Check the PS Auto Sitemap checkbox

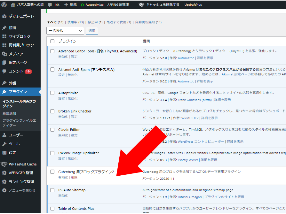pos(52,190)
